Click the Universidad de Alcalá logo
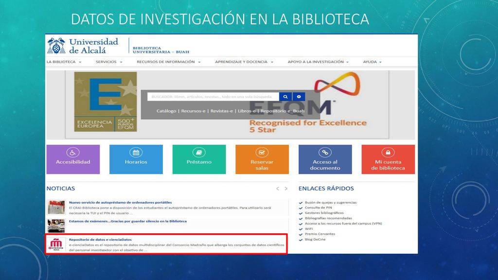The image size is (498, 280). (x=83, y=46)
